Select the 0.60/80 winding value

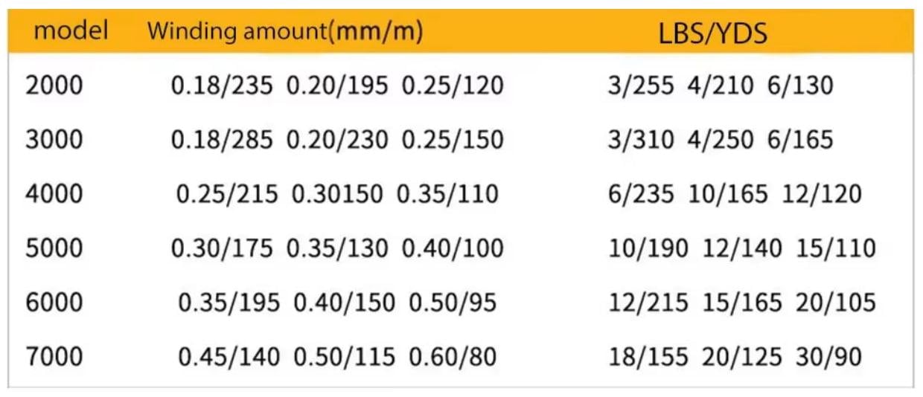click(452, 357)
